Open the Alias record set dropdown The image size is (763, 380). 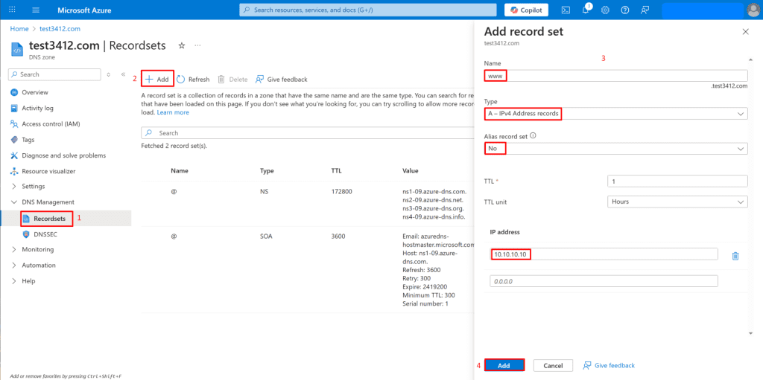615,149
